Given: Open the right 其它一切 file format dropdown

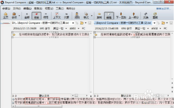Looking at the screenshot, I should point(142,29).
